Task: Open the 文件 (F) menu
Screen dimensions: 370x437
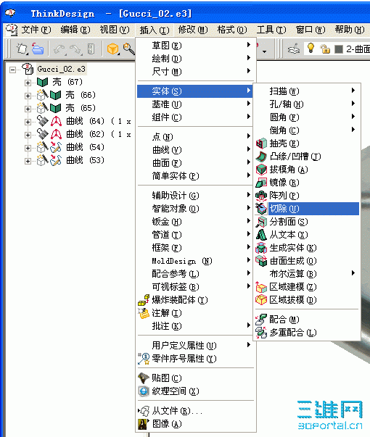Action: [x=36, y=29]
